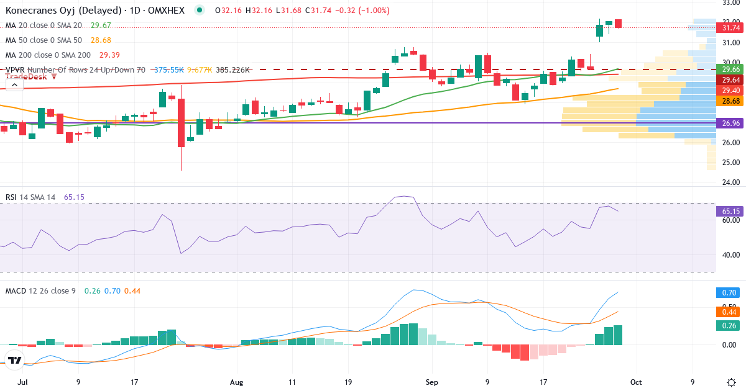Open the TradeDesk dropdown arrow

pyautogui.click(x=54, y=76)
